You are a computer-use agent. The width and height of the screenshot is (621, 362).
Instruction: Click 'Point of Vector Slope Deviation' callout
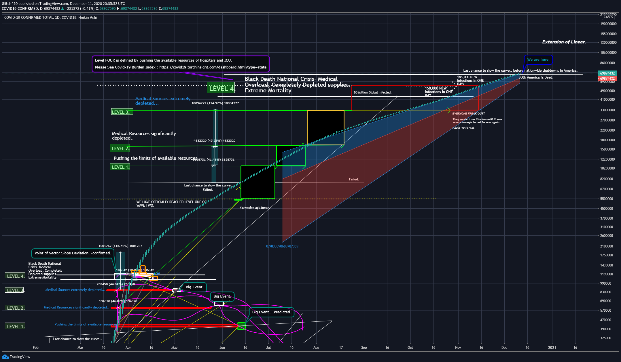[73, 253]
